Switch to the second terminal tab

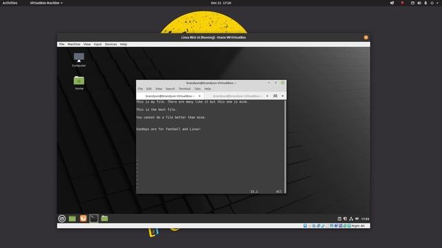tap(238, 96)
